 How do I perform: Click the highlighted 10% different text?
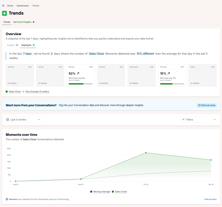[x=145, y=54]
